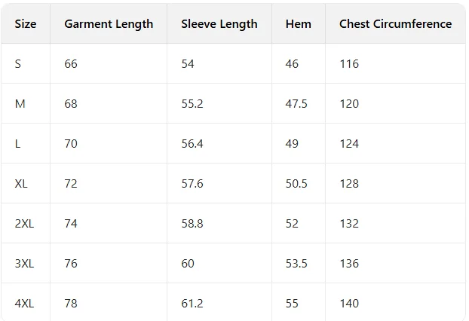The width and height of the screenshot is (469, 321).
Task: Click chest circumference value 140
Action: click(x=349, y=304)
